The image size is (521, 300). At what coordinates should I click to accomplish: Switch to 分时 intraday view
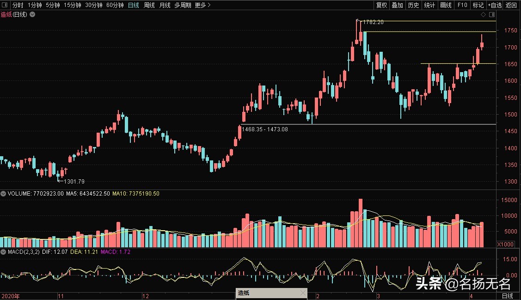[x=18, y=5]
